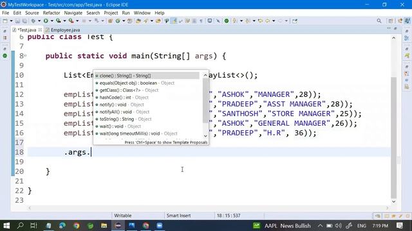Viewport: 412px width, 231px height.
Task: Click the Open Perspective icon
Action: coord(391,21)
